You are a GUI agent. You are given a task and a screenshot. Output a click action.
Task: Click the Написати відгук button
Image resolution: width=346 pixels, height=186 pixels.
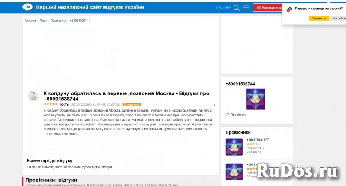pos(269,8)
